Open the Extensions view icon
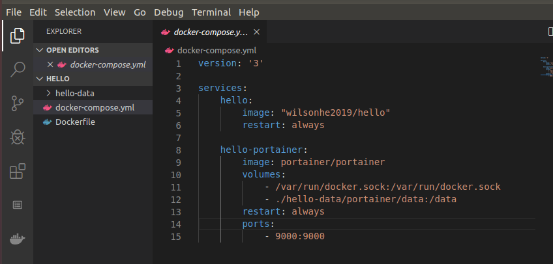The image size is (553, 264). (x=17, y=171)
